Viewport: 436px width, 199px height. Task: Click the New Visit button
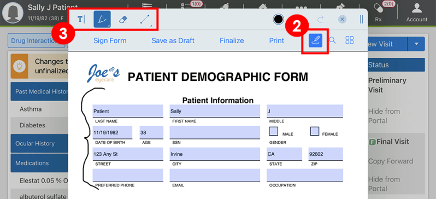(x=387, y=44)
